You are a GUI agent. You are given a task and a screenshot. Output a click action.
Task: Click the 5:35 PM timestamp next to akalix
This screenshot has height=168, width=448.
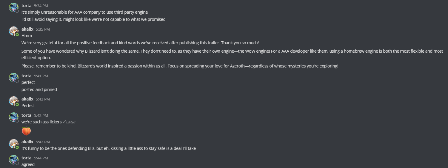pos(43,29)
